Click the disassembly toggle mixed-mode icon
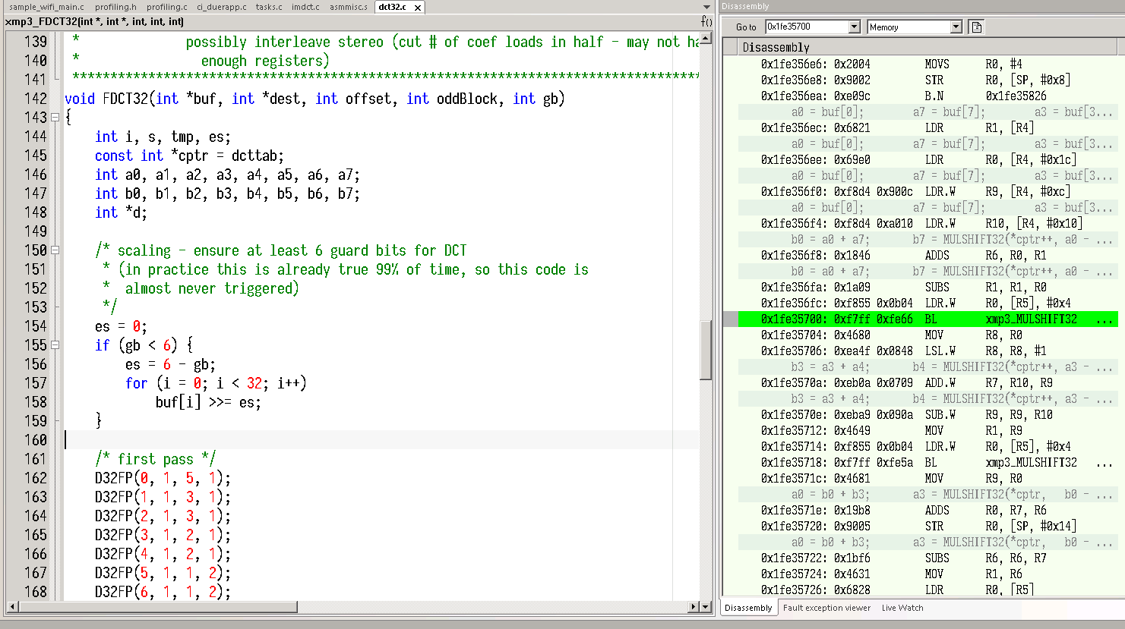 pos(977,27)
